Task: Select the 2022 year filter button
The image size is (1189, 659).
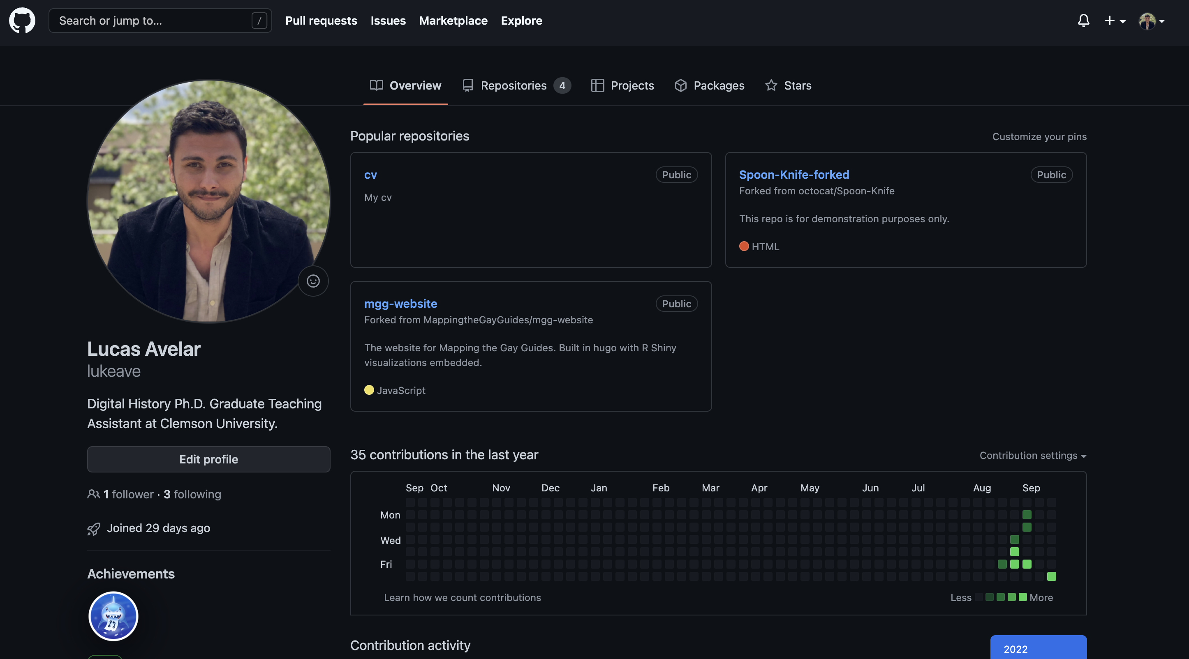Action: click(1038, 648)
